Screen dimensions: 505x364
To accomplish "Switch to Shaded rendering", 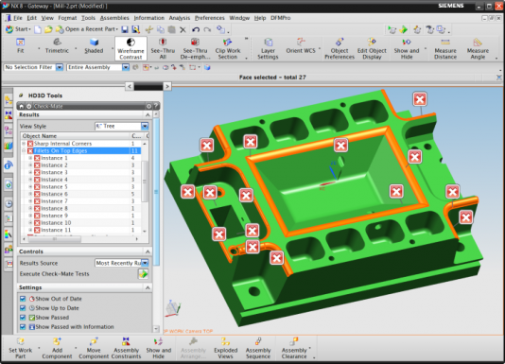I will point(94,45).
